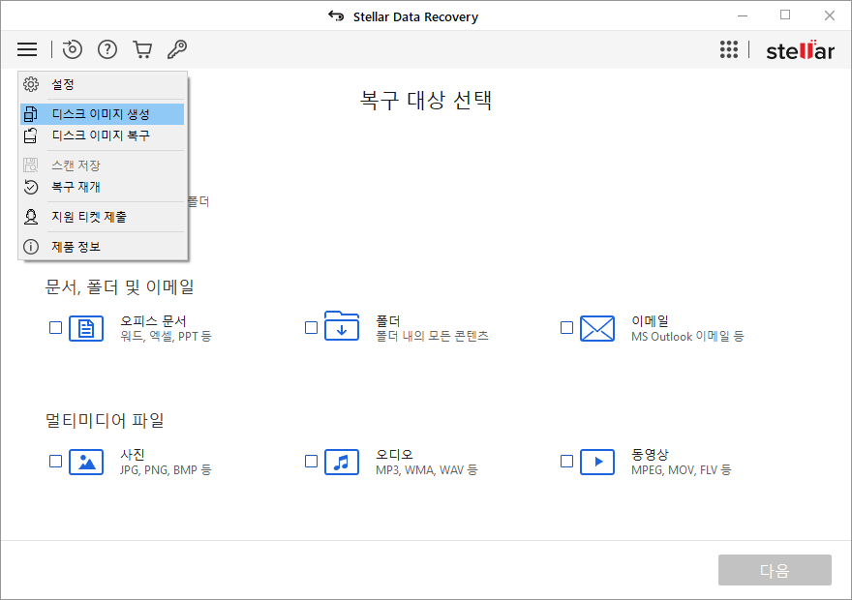Check the 오피스 문서 checkbox
Viewport: 852px width, 600px height.
(x=55, y=327)
